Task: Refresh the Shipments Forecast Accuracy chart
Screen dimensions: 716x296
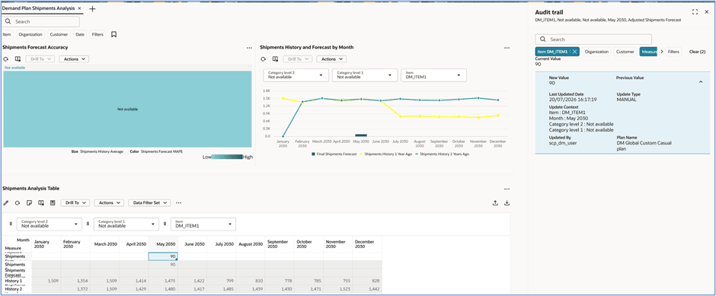Action: click(6, 59)
